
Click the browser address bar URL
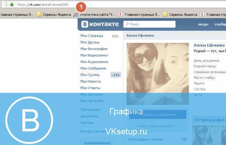click(43, 5)
